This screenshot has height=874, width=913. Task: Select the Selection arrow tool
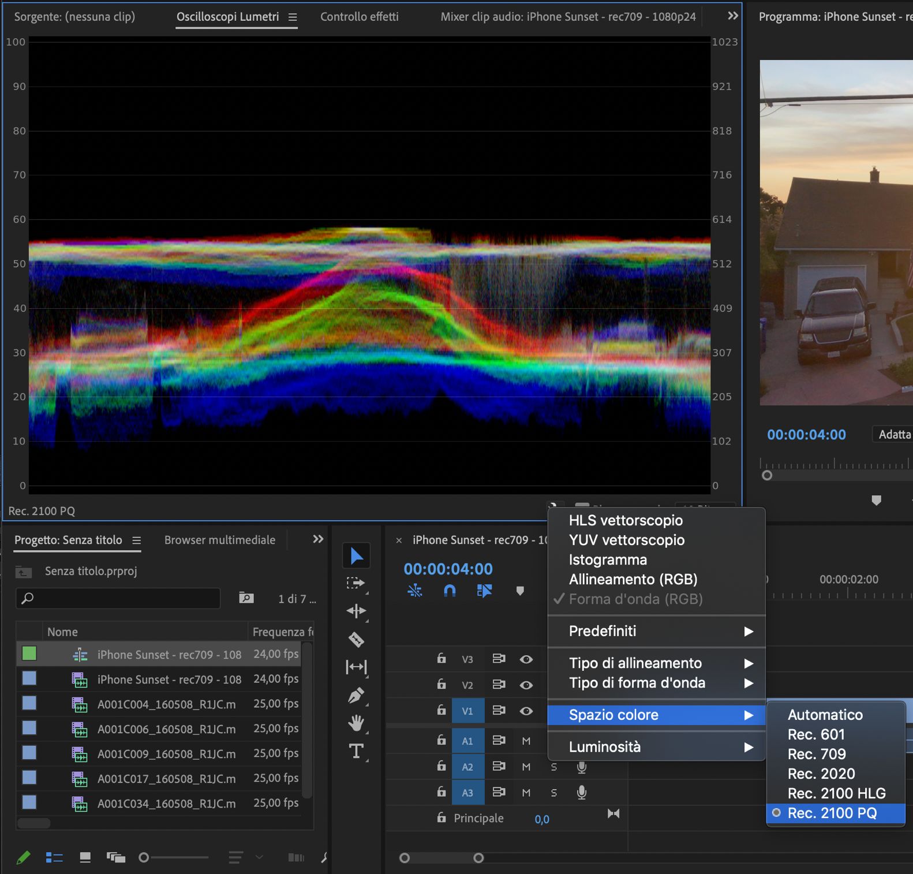356,555
